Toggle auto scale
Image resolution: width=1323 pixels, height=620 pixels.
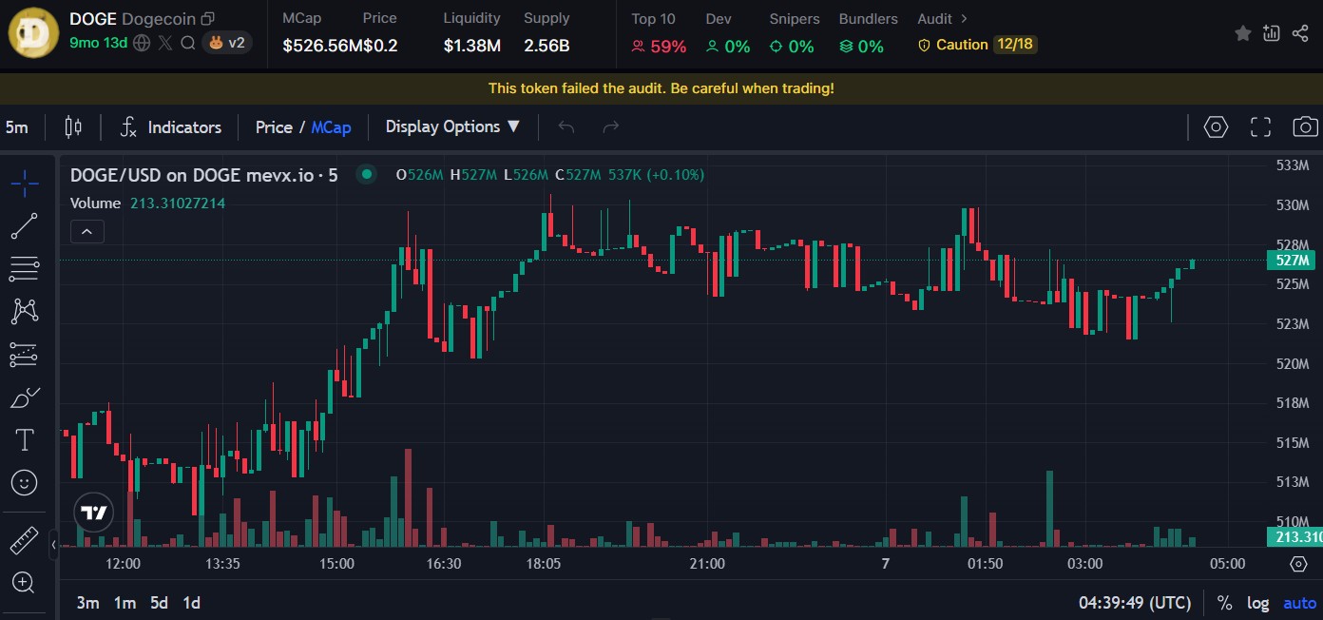coord(1299,603)
